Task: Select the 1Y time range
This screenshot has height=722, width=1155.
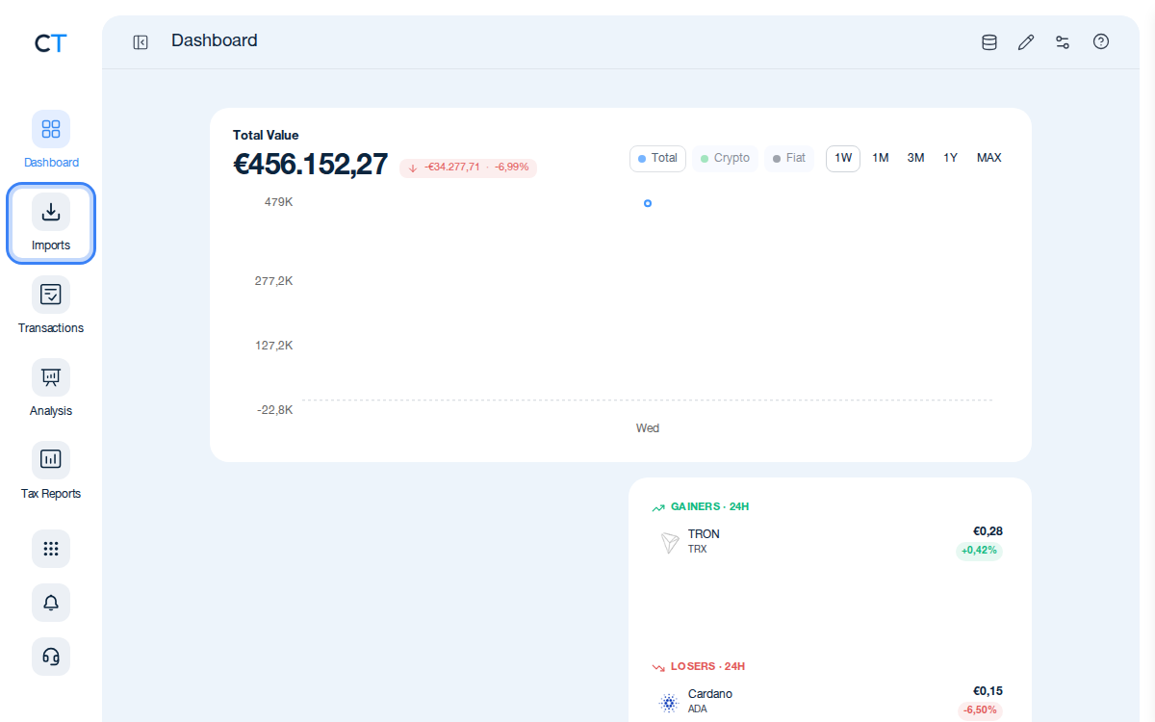Action: click(x=950, y=159)
